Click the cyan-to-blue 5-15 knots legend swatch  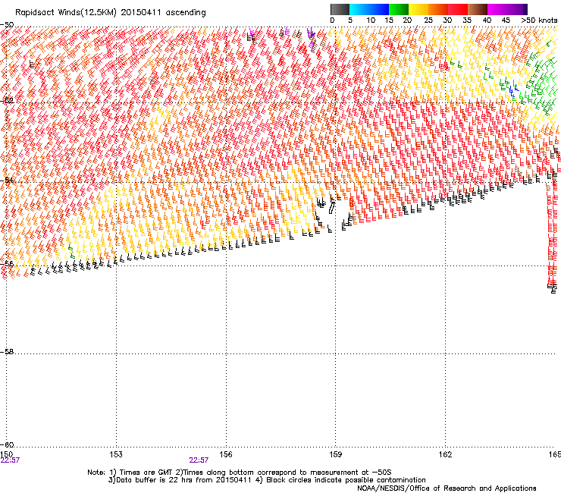click(369, 9)
